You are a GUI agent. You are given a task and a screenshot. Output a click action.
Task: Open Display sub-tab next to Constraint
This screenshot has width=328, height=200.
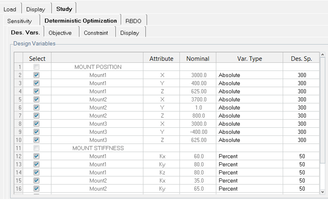point(129,33)
